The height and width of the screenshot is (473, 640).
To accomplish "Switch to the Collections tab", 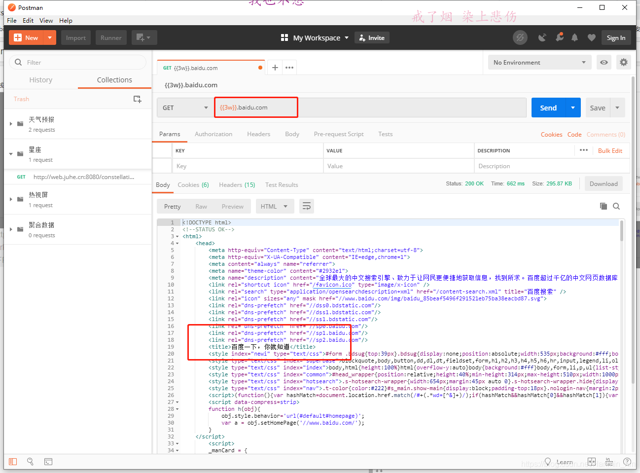I will (114, 80).
